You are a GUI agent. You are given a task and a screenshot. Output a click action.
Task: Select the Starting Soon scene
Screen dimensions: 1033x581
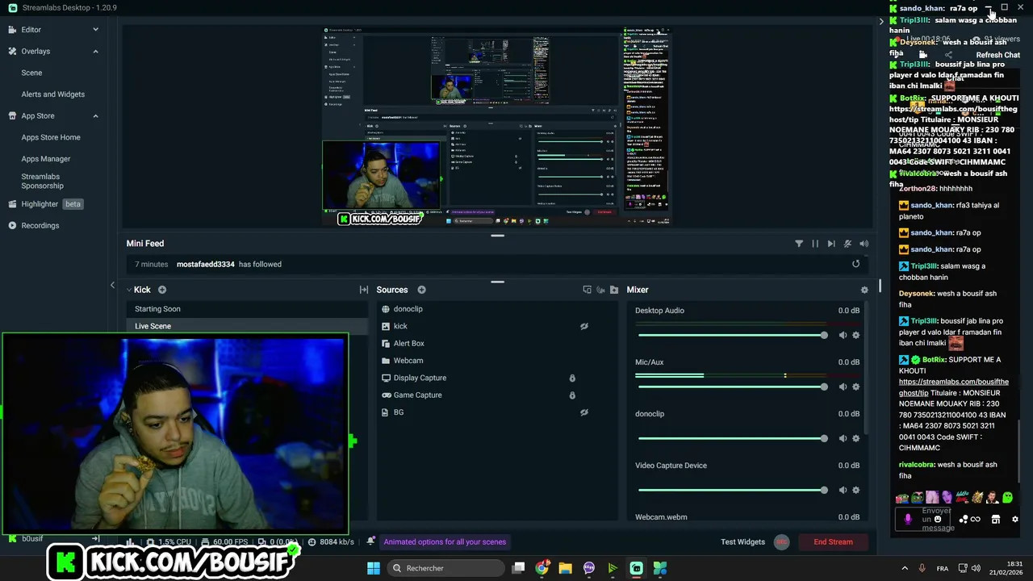pyautogui.click(x=246, y=309)
